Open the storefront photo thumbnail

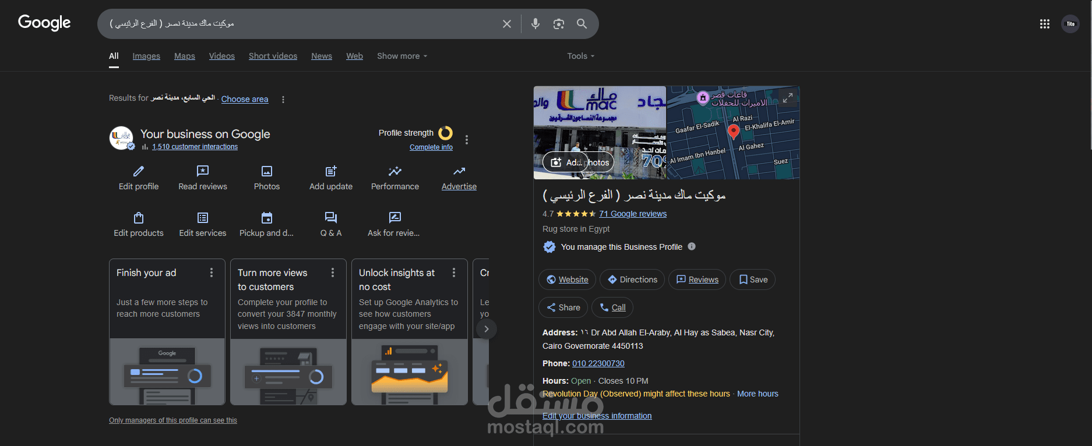pyautogui.click(x=600, y=133)
